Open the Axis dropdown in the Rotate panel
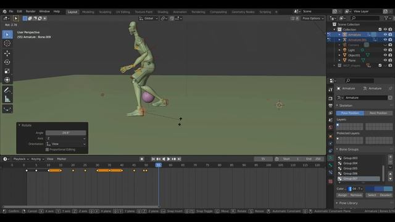 [66, 138]
